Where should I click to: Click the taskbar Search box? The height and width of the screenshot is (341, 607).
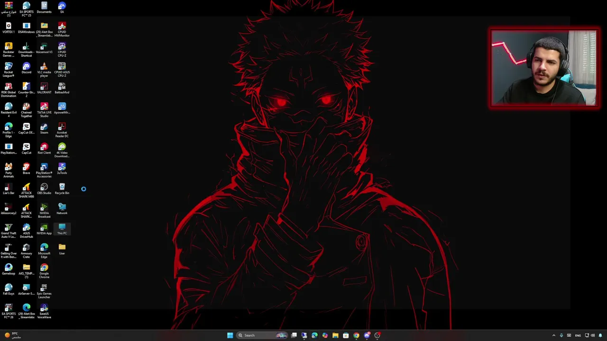[x=263, y=335]
